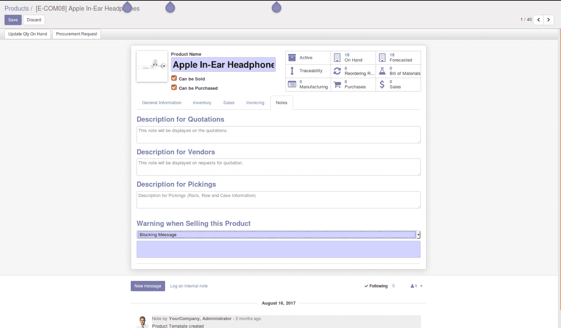
Task: Click Save button
Action: coord(13,20)
